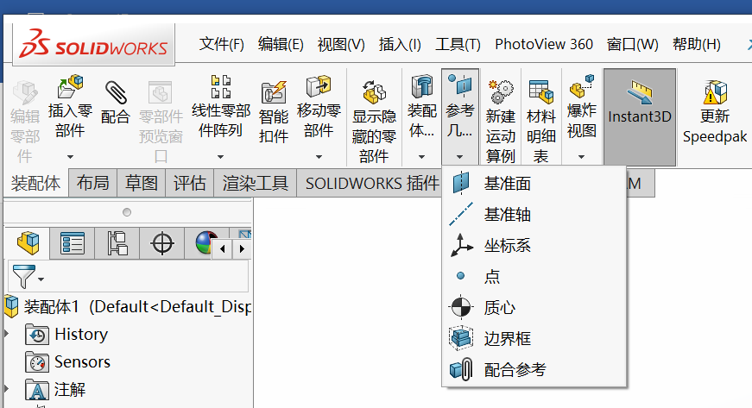The height and width of the screenshot is (408, 752).
Task: Switch to the Assembly (装配体) tab
Action: coord(36,183)
